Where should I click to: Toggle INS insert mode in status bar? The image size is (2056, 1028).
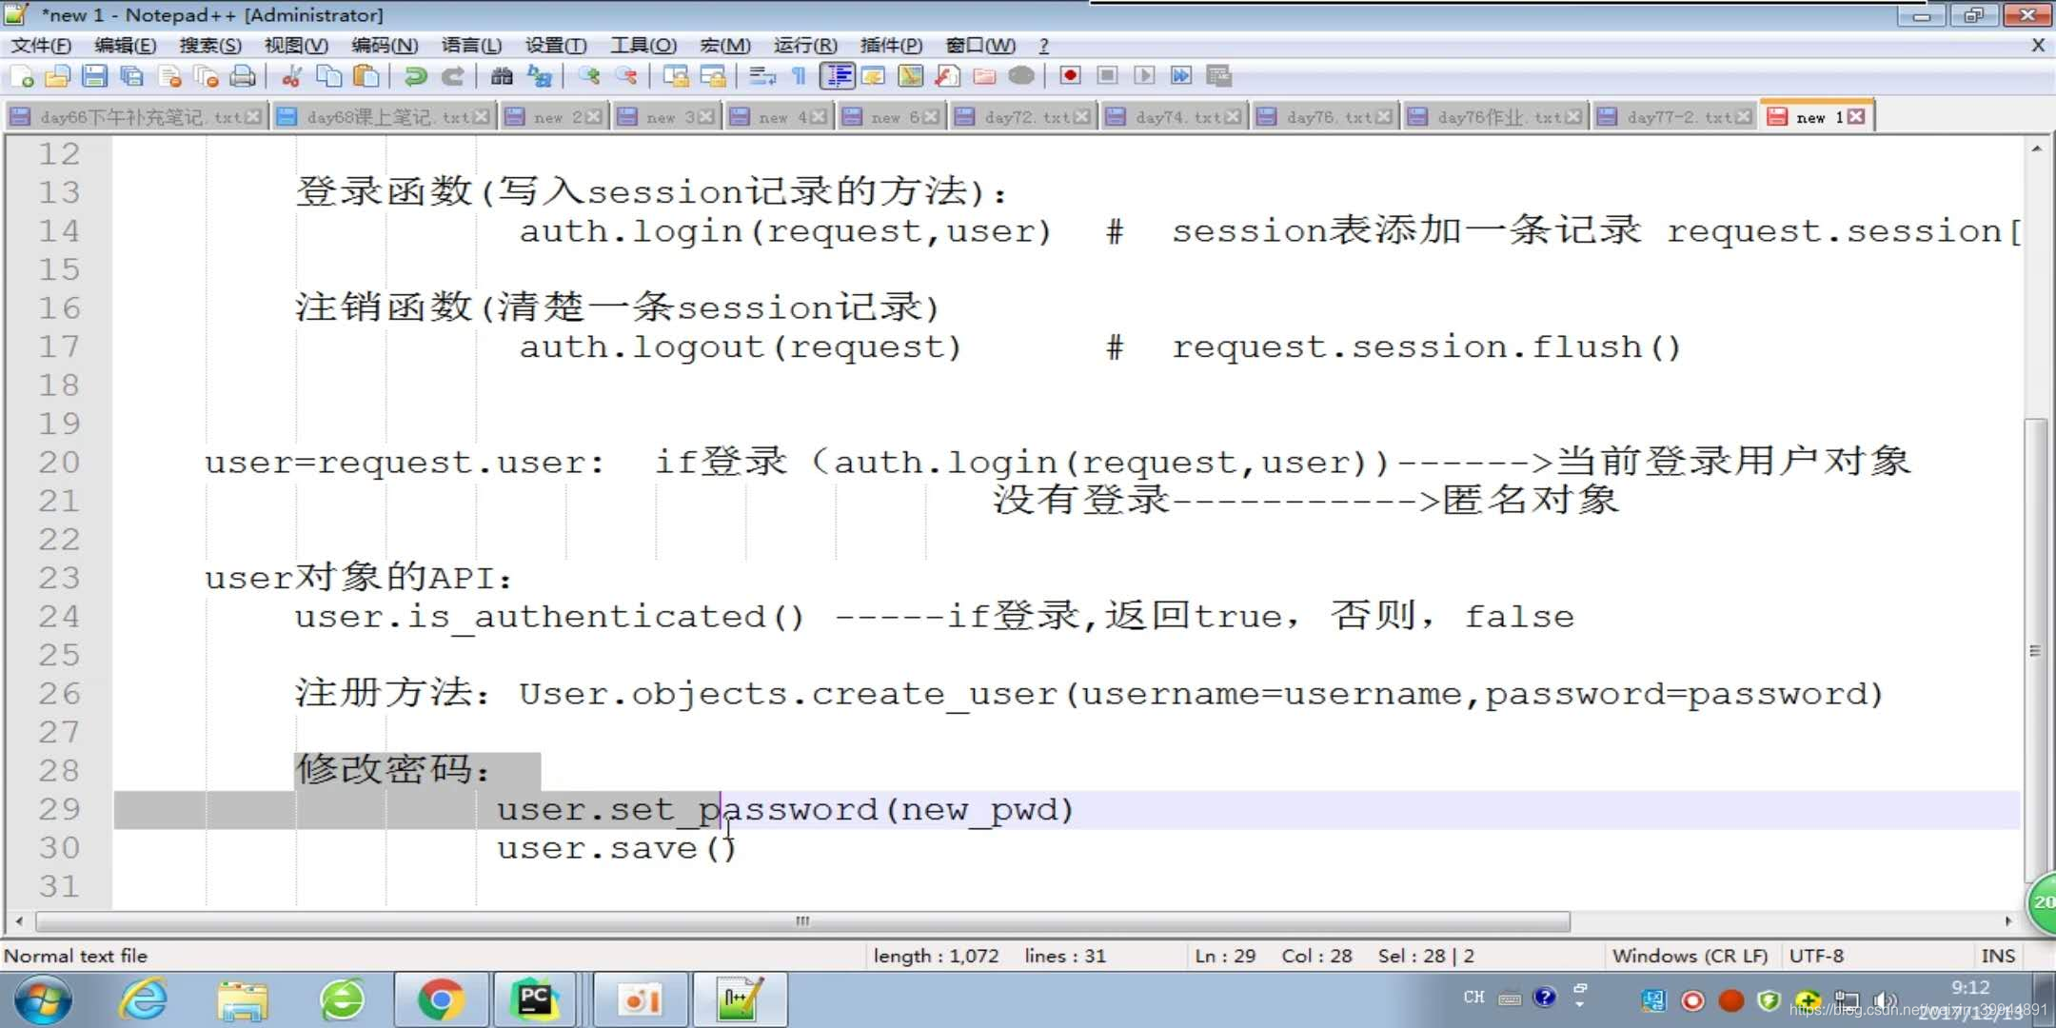coord(1997,956)
